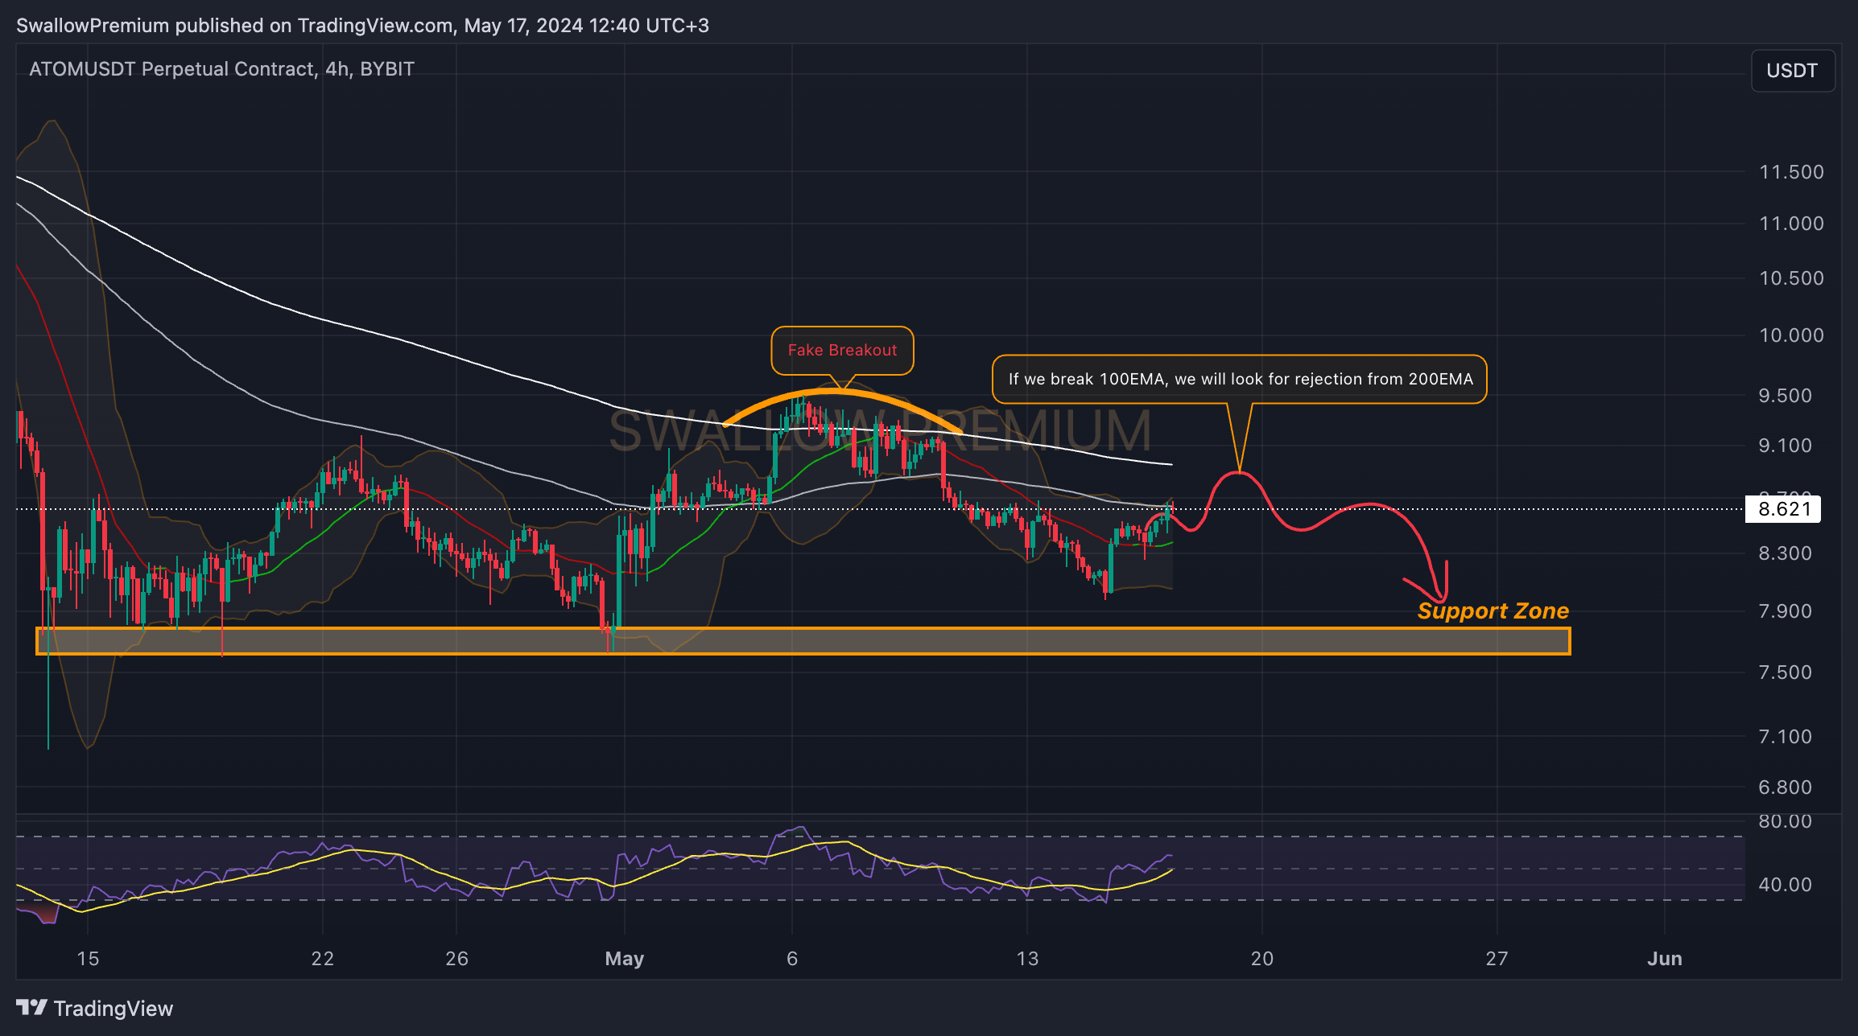Click the 15 date label on time axis
The width and height of the screenshot is (1858, 1036).
tap(88, 959)
